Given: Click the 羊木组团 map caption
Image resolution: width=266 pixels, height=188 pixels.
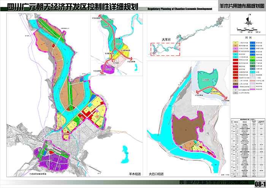Looking at the screenshot, I should coord(135,174).
